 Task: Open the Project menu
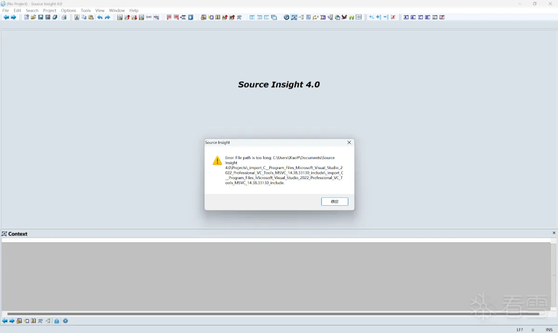click(50, 10)
